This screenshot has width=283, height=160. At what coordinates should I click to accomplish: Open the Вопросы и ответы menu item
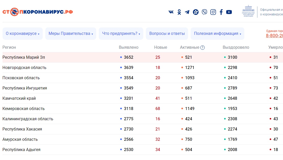pos(167,34)
